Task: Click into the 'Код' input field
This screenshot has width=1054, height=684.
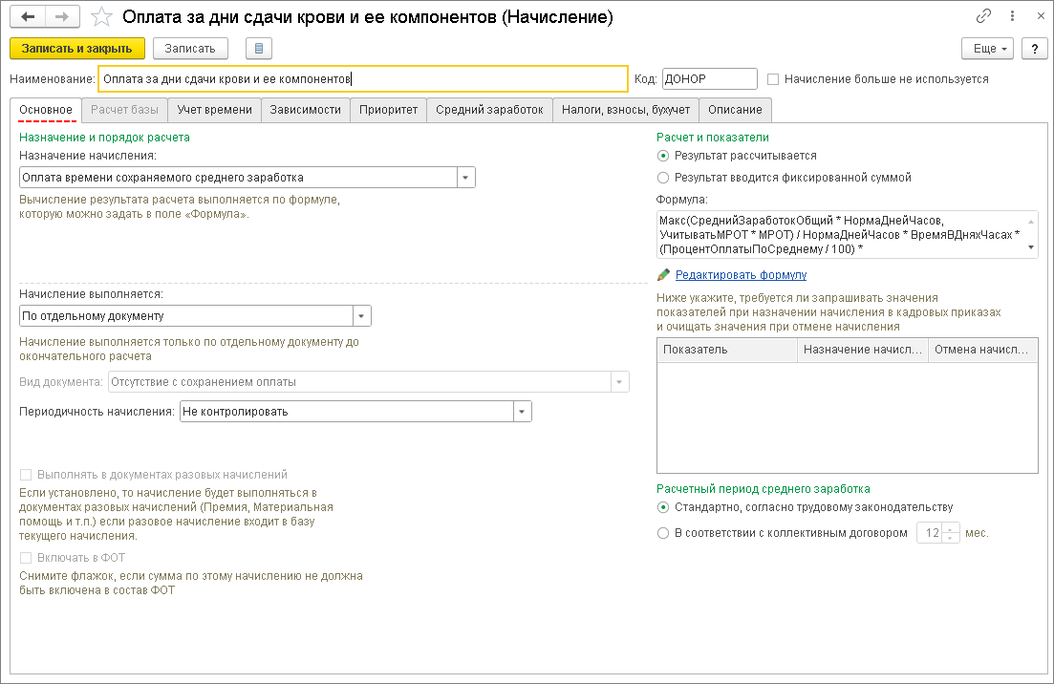Action: [x=708, y=79]
